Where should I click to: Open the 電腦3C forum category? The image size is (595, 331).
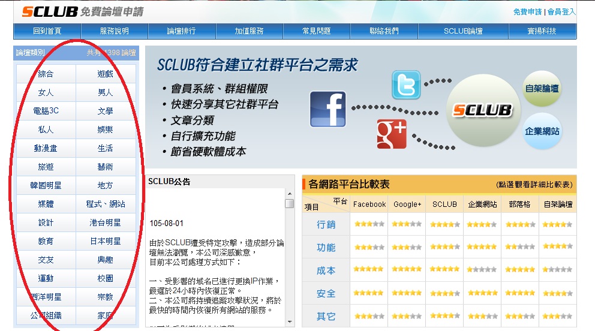(46, 111)
